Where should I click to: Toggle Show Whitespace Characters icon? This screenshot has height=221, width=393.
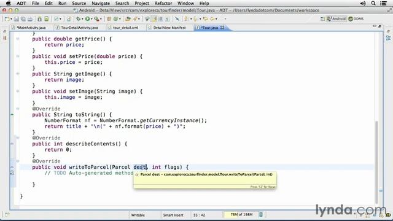[x=167, y=19]
